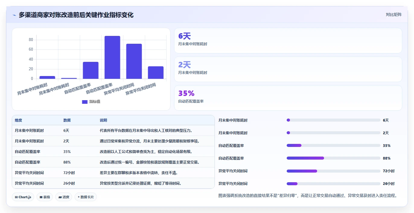Click the 维度 column header

point(18,120)
